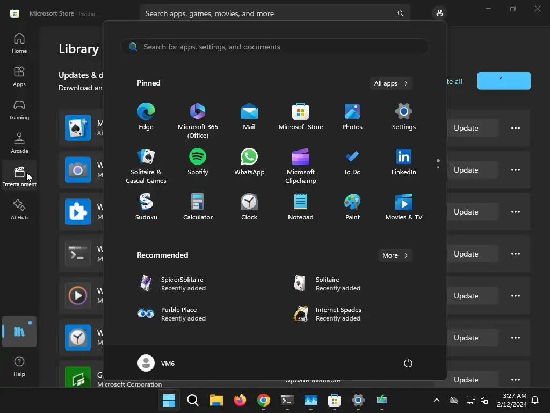Viewport: 550px width, 413px height.
Task: Go to the next pinned apps page dot
Action: pyautogui.click(x=438, y=167)
